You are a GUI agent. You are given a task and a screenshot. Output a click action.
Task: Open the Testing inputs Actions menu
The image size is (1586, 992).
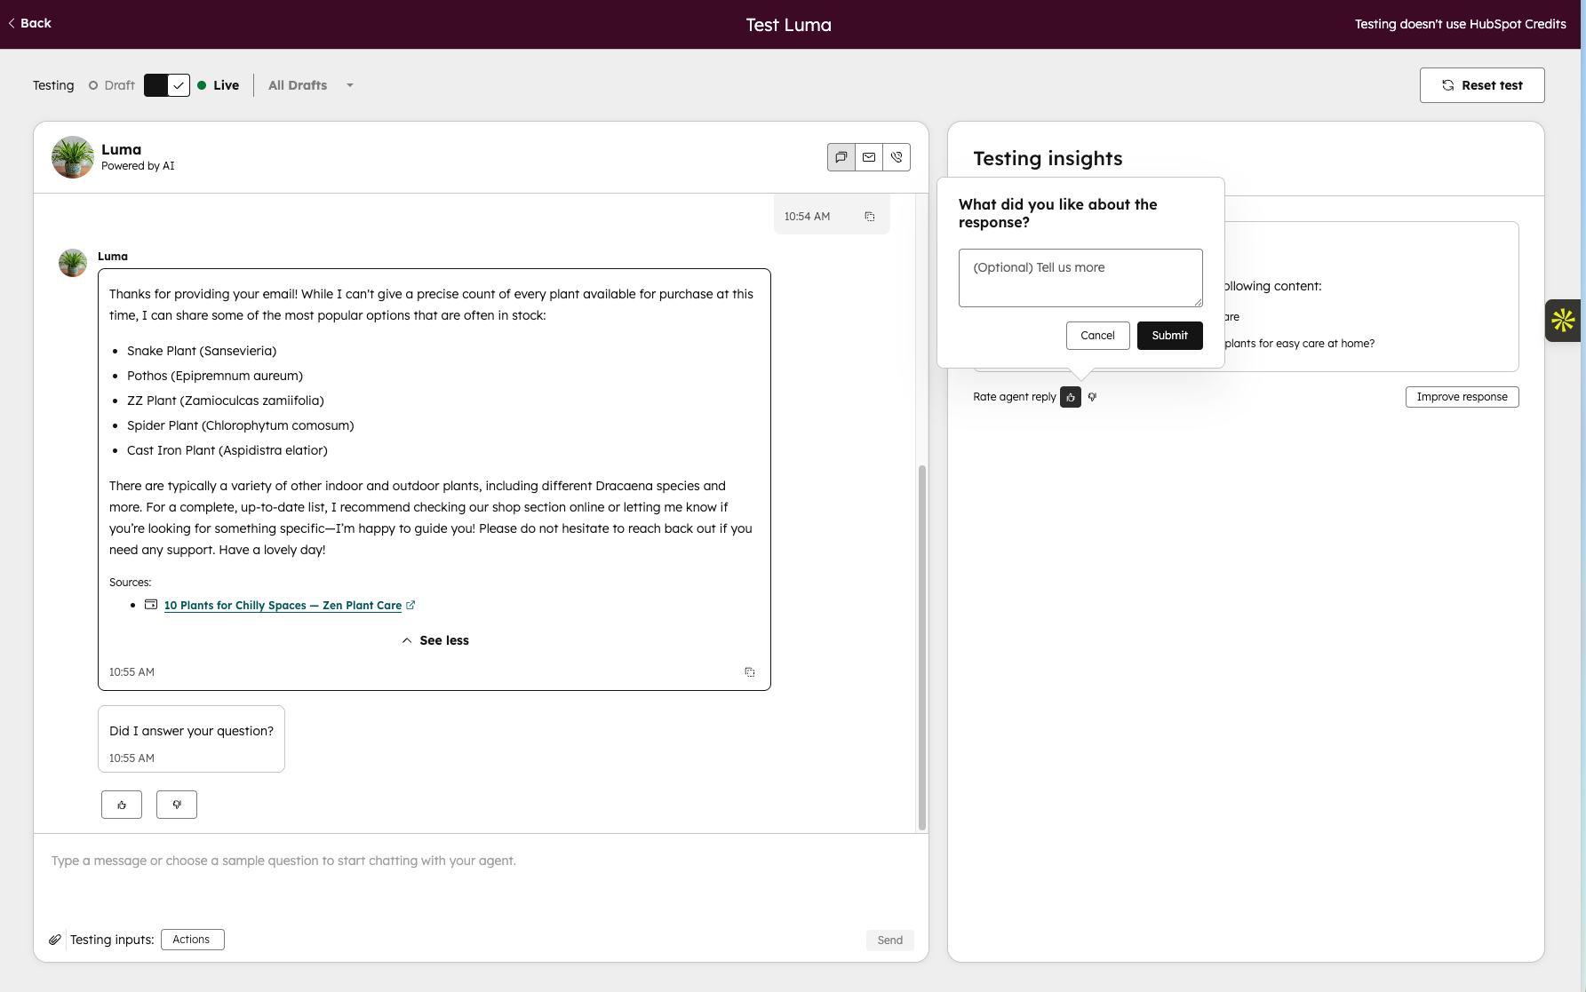[192, 940]
